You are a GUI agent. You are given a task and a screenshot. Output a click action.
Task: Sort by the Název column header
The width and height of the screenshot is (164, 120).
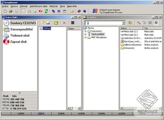(132, 28)
